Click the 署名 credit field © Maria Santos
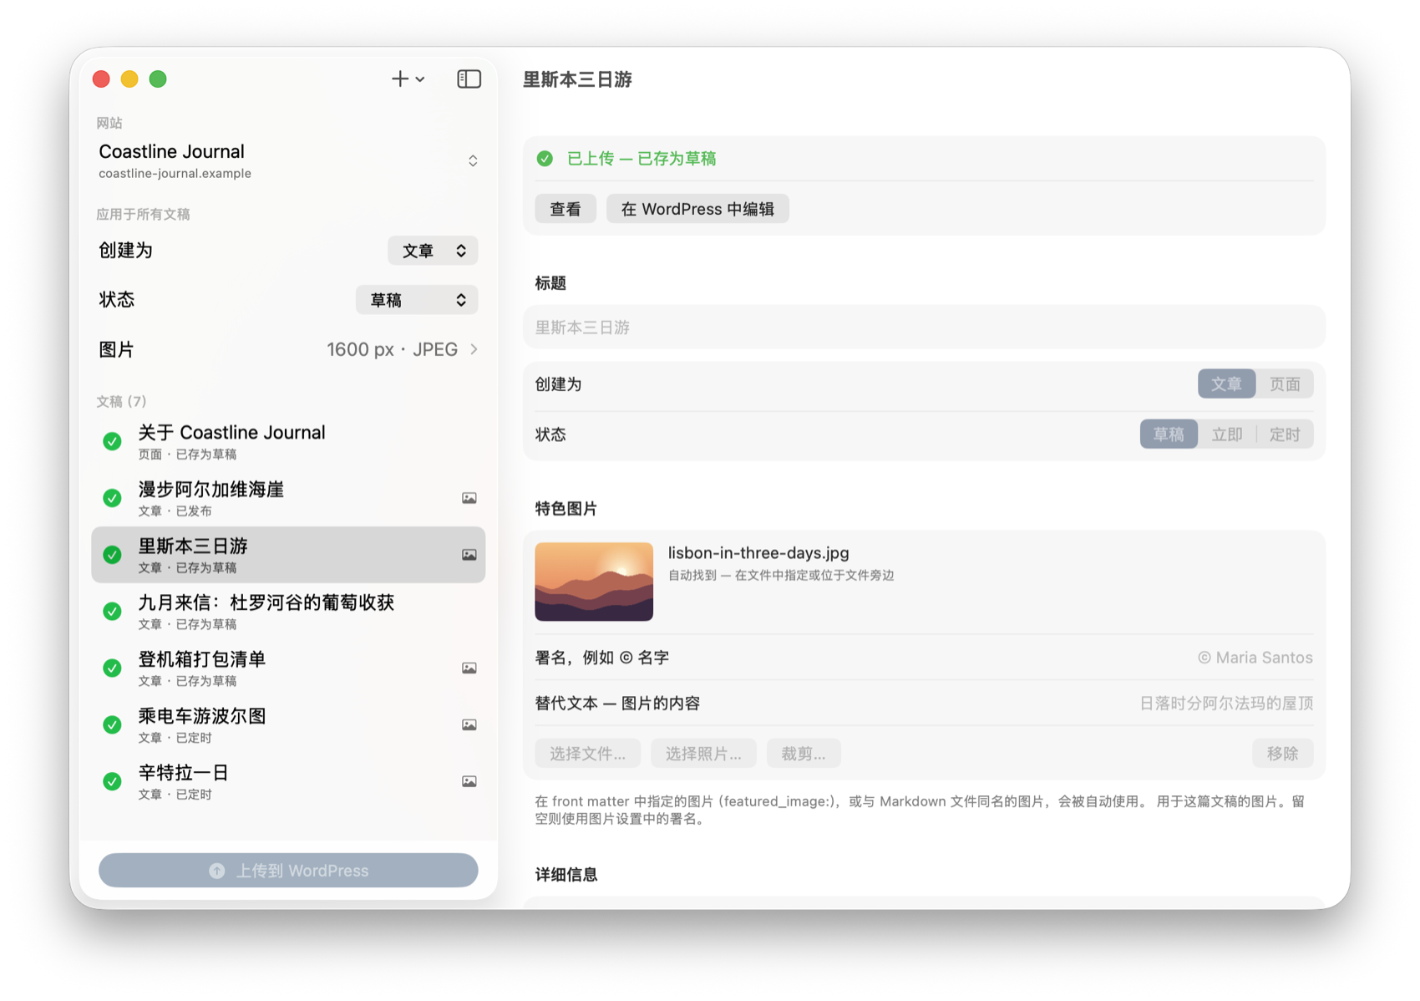The image size is (1420, 1001). click(924, 658)
